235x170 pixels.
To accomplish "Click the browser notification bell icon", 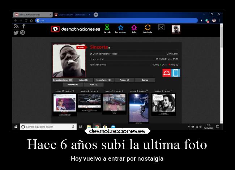I will point(201,21).
